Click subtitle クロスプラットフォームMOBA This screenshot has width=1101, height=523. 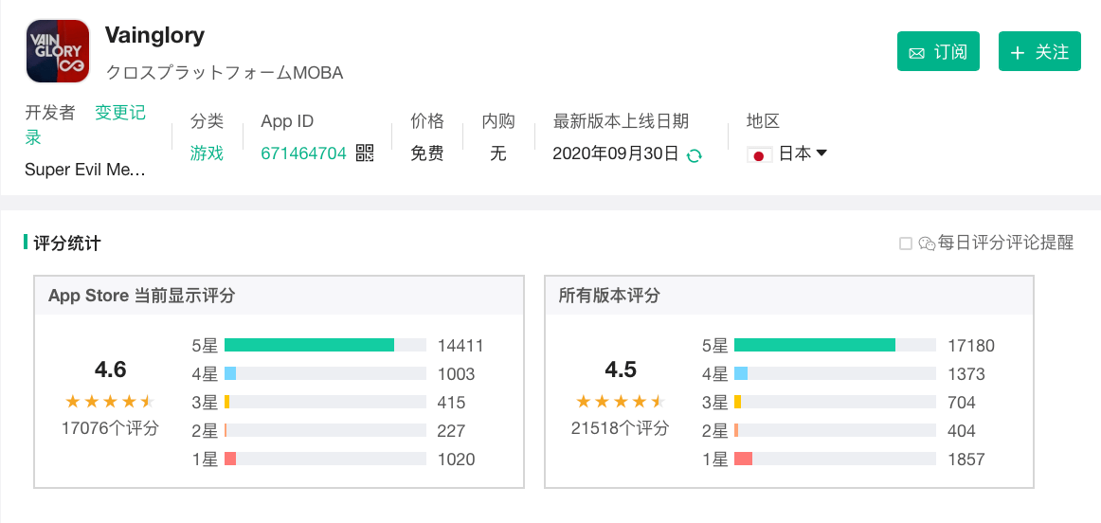pyautogui.click(x=224, y=73)
